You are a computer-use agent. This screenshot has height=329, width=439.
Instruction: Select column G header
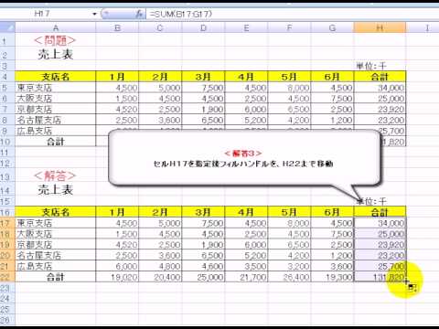332,28
